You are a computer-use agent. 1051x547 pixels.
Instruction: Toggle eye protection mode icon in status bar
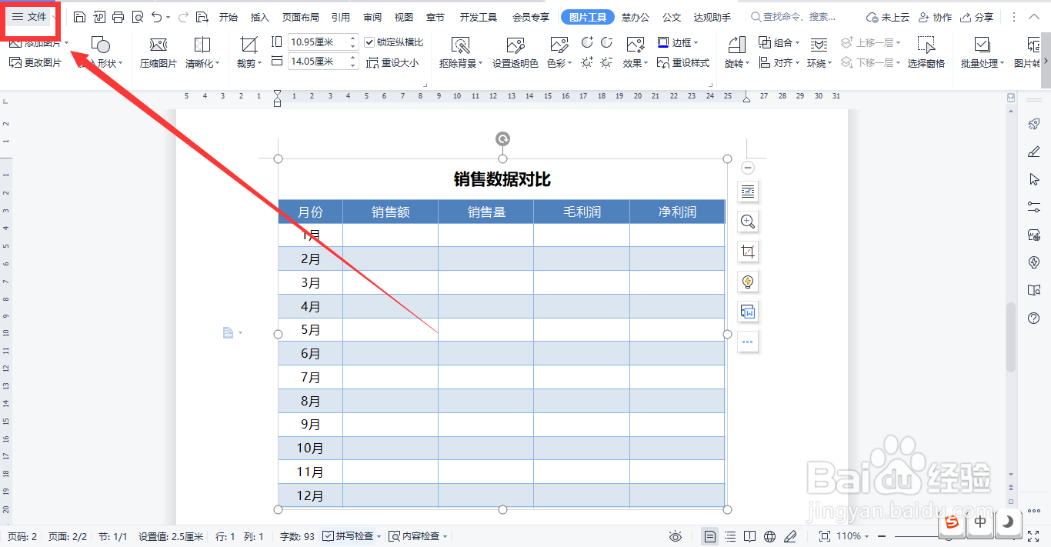point(676,536)
